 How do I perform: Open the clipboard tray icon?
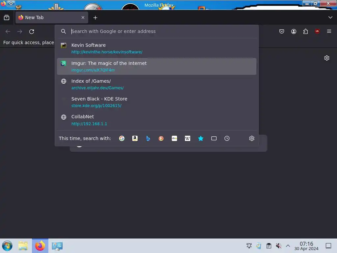click(x=269, y=246)
